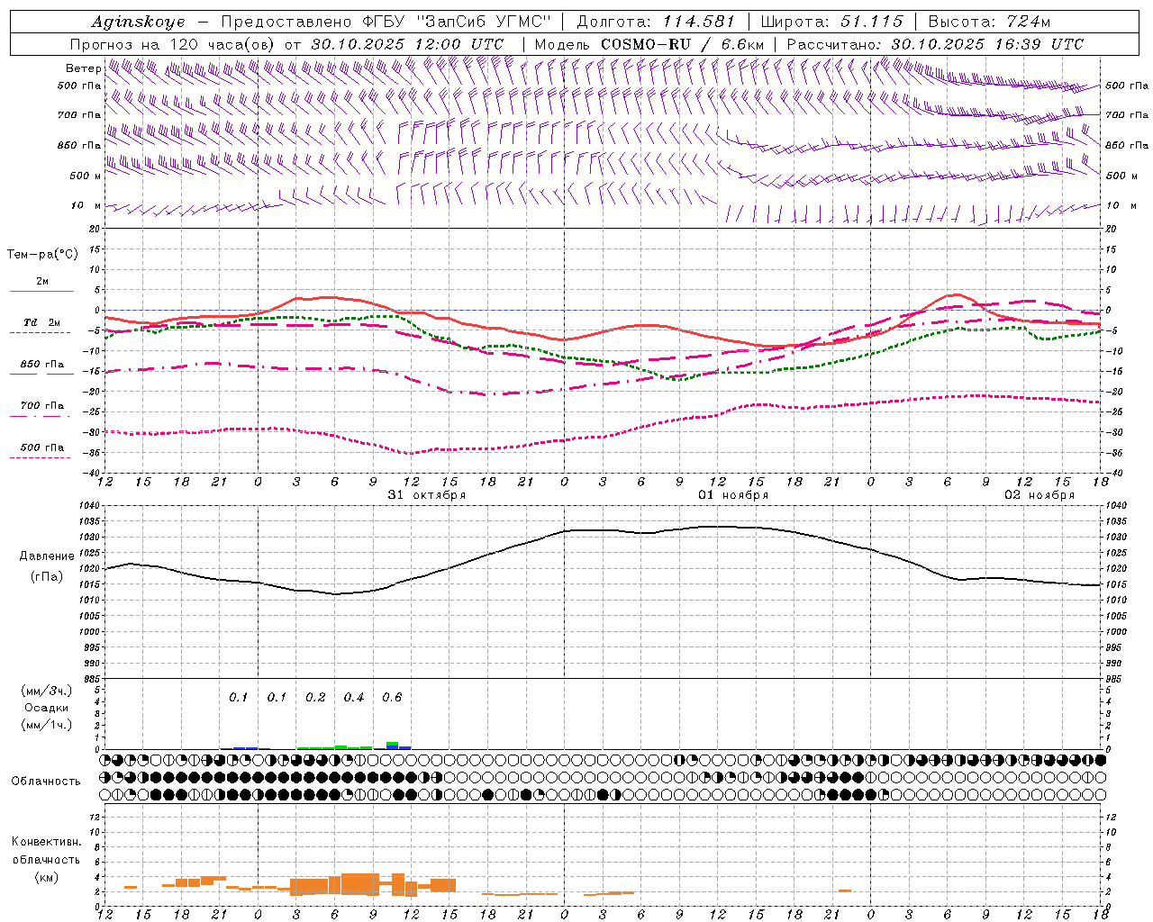Image resolution: width=1153 pixels, height=922 pixels.
Task: Click the "Конвективн." convective cloud label
Action: click(x=46, y=842)
